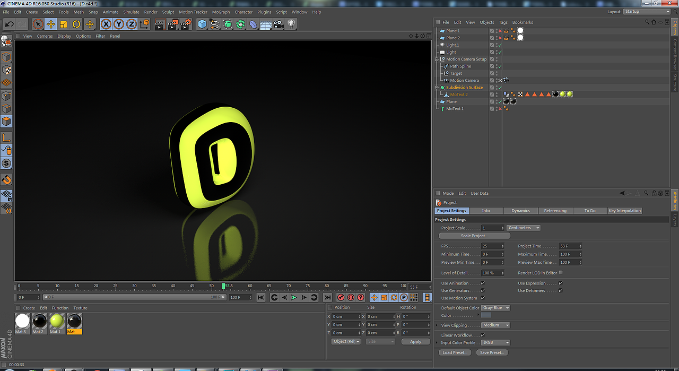Add a Light object from toolbar
Image resolution: width=679 pixels, height=371 pixels.
[x=291, y=24]
